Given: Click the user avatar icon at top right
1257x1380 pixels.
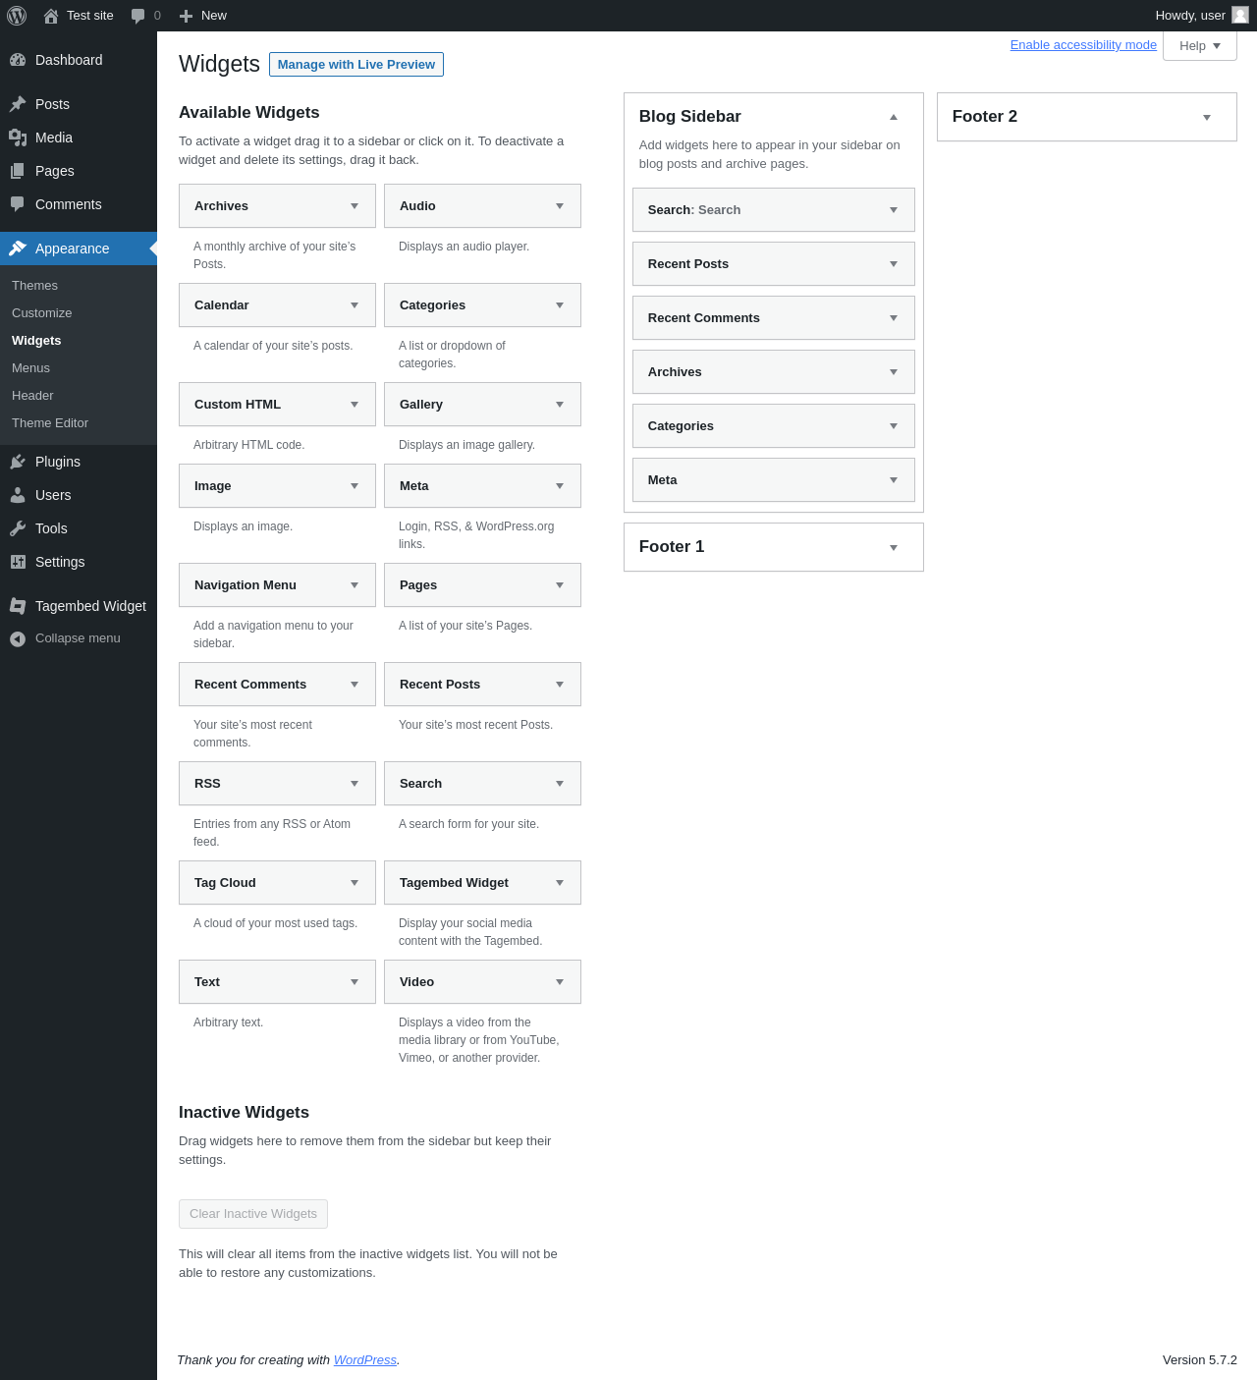Looking at the screenshot, I should coord(1240,15).
